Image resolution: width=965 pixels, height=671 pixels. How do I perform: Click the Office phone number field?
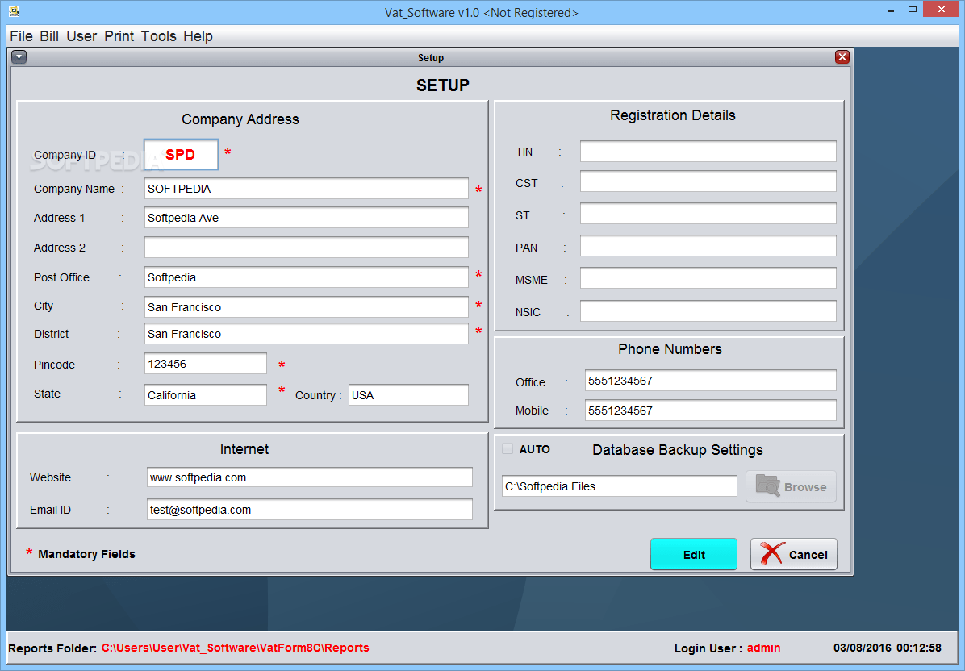click(x=710, y=380)
